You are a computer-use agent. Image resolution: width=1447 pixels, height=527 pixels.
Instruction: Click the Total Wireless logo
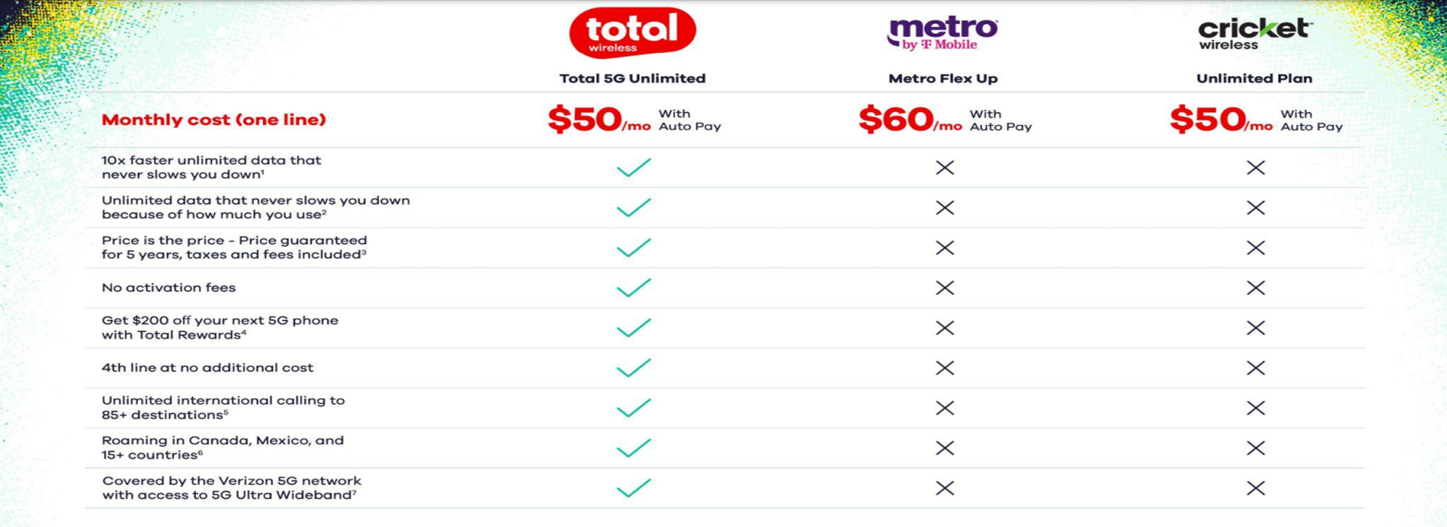click(x=632, y=33)
